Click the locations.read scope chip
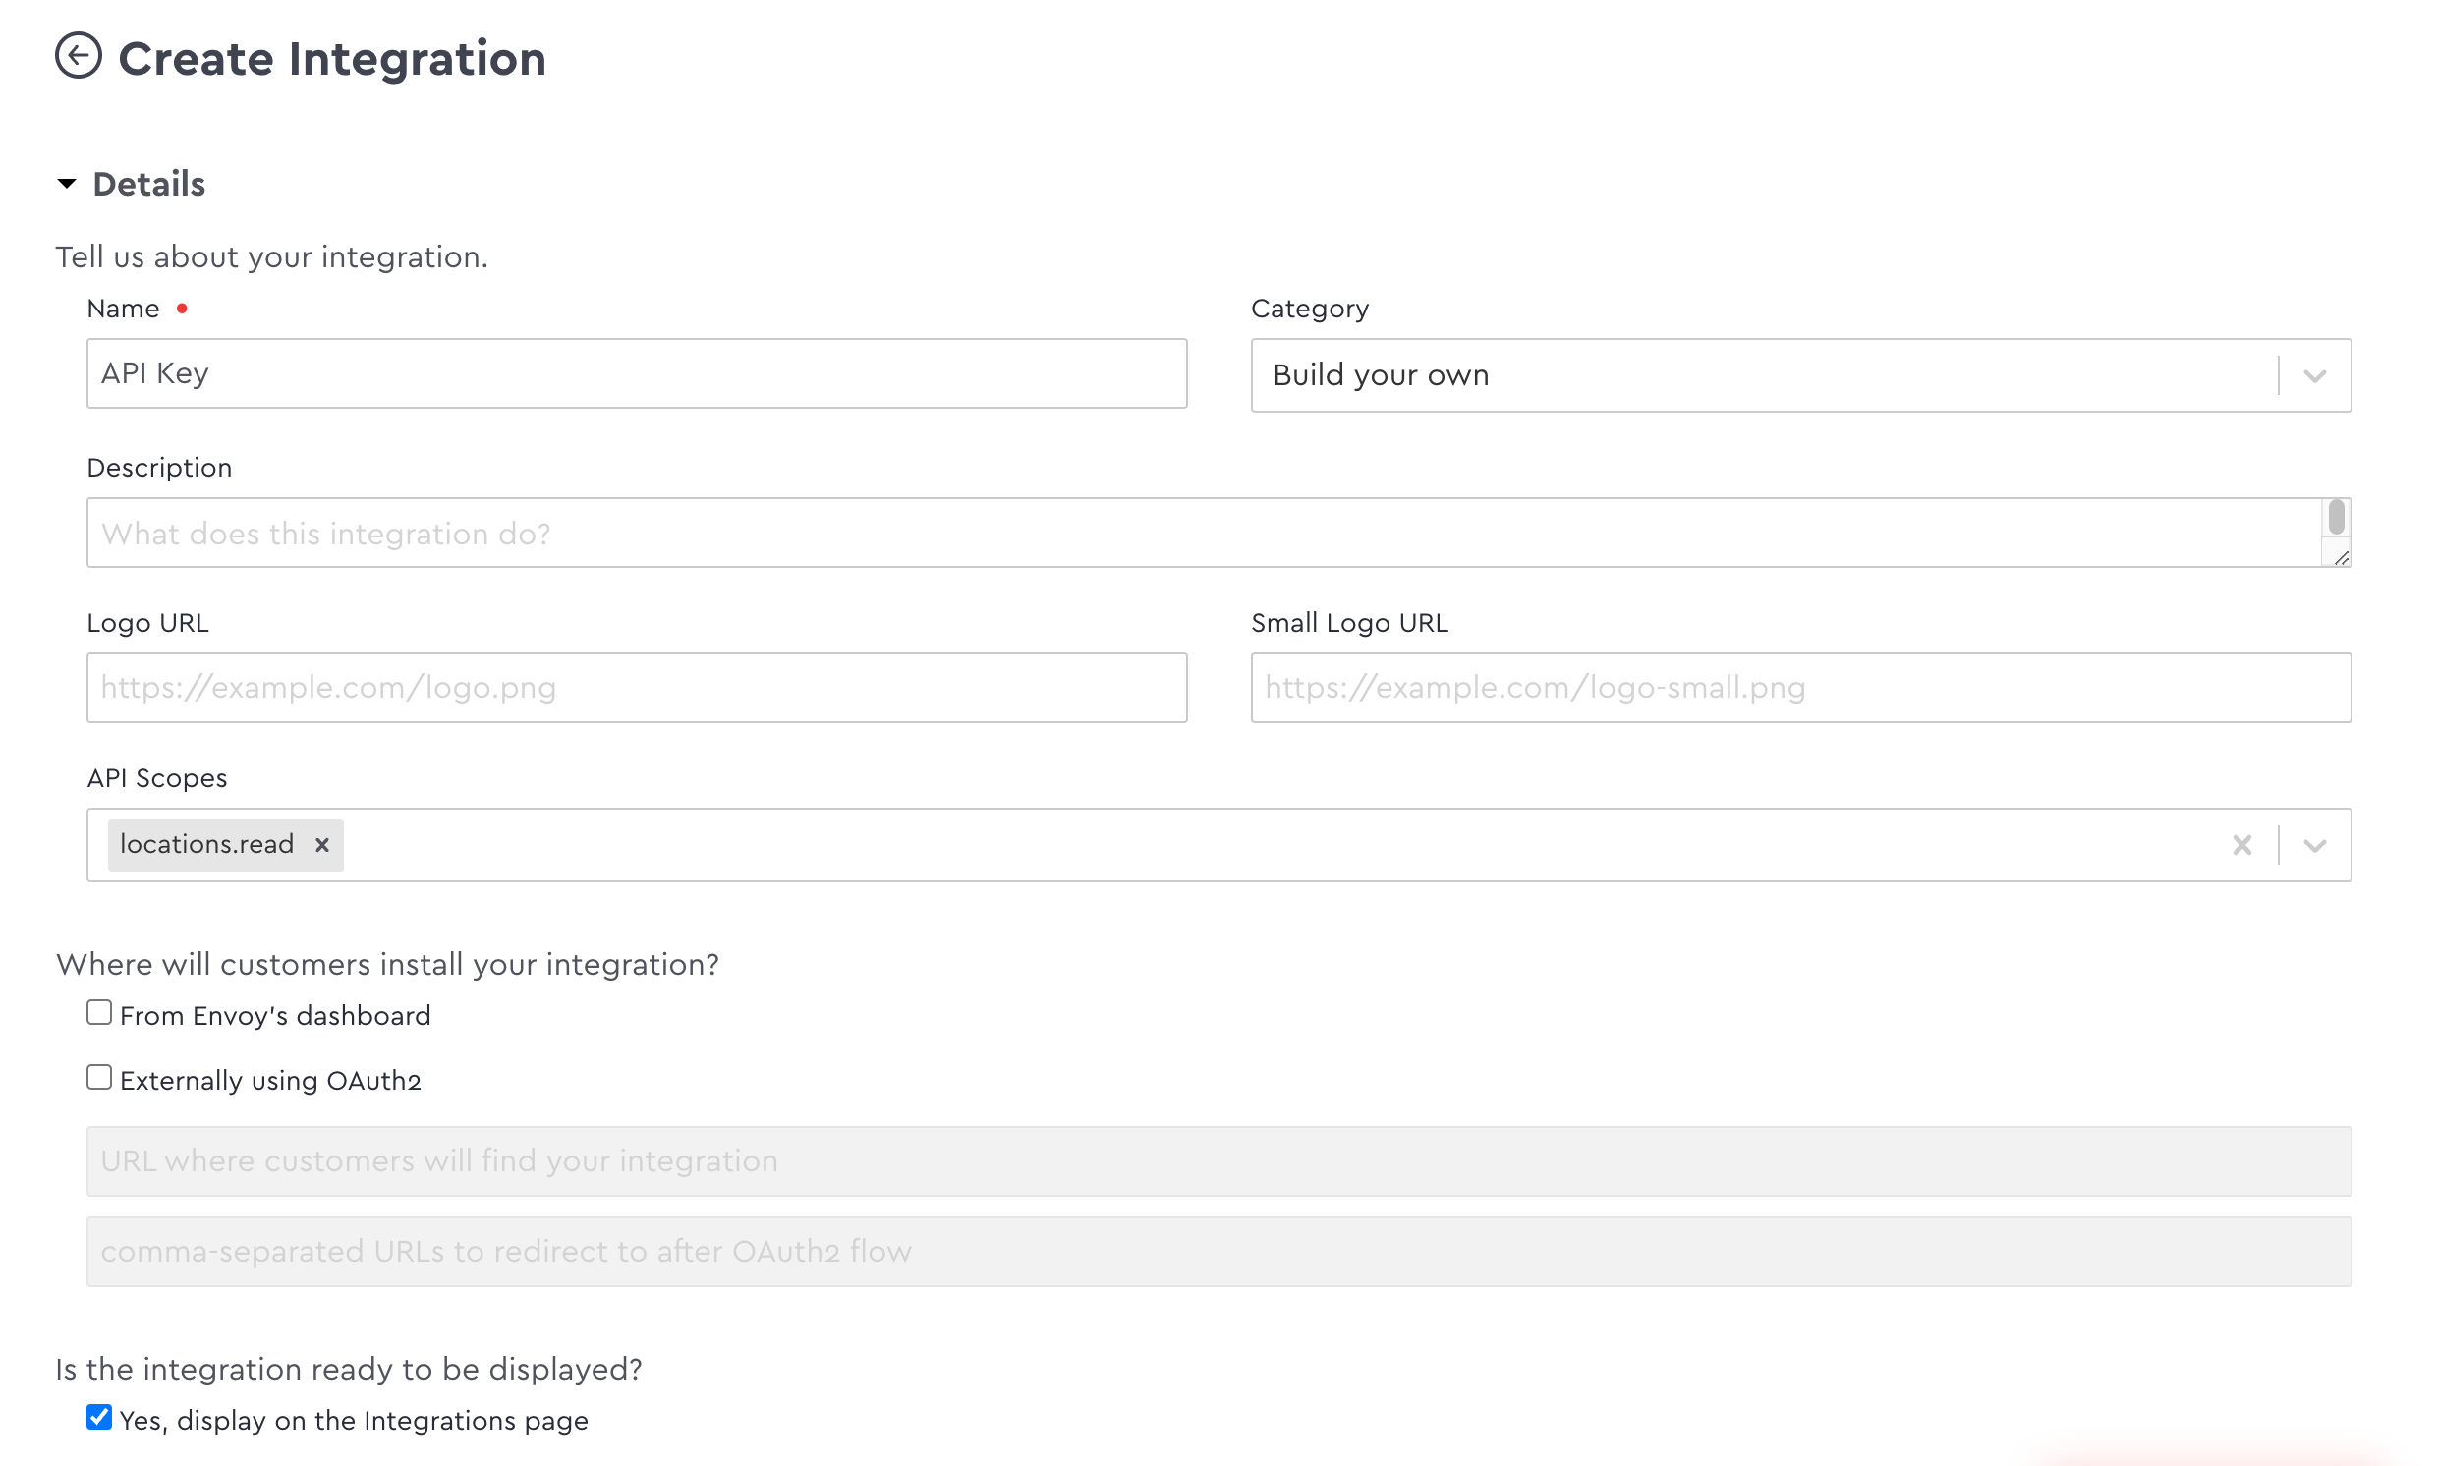Image resolution: width=2437 pixels, height=1466 pixels. [206, 845]
